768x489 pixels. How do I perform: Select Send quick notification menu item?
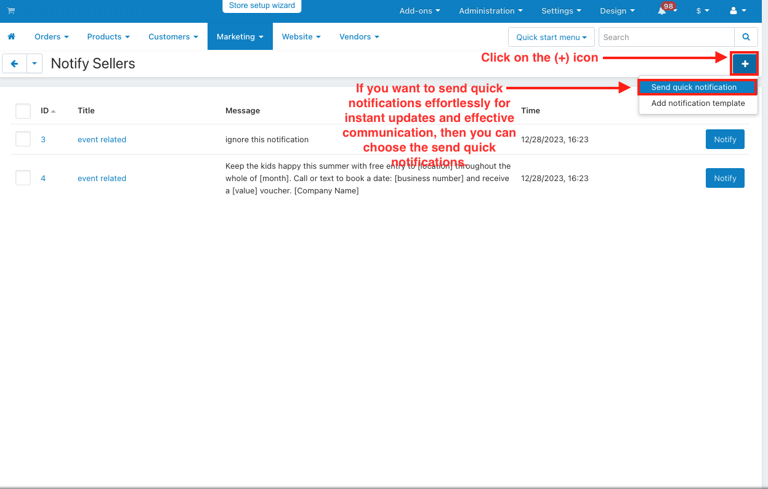click(693, 87)
